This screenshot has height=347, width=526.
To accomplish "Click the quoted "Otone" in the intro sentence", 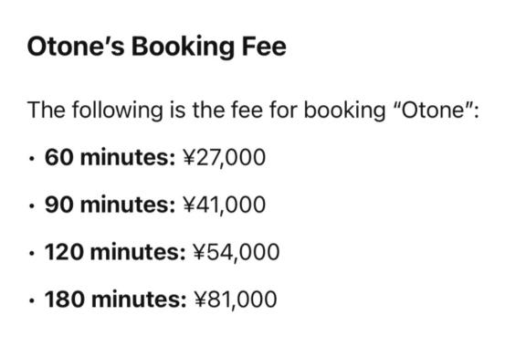I will pyautogui.click(x=437, y=110).
